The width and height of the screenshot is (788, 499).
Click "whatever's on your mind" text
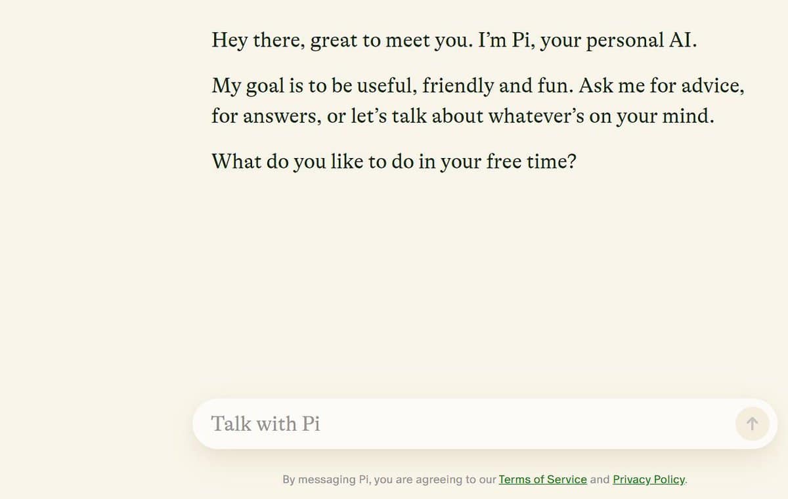tap(600, 117)
